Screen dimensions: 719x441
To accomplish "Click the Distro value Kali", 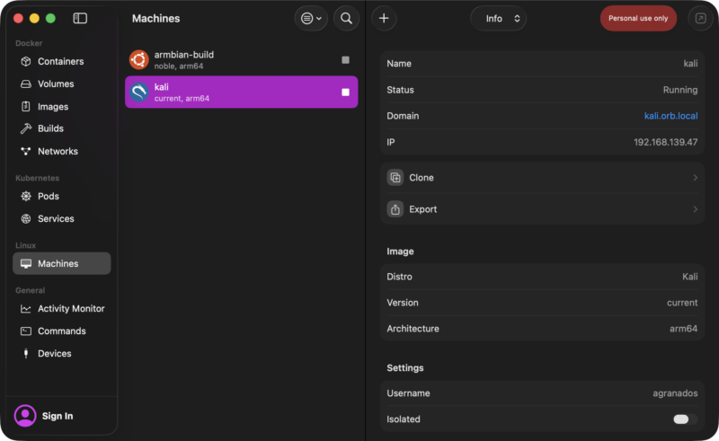I will point(689,277).
